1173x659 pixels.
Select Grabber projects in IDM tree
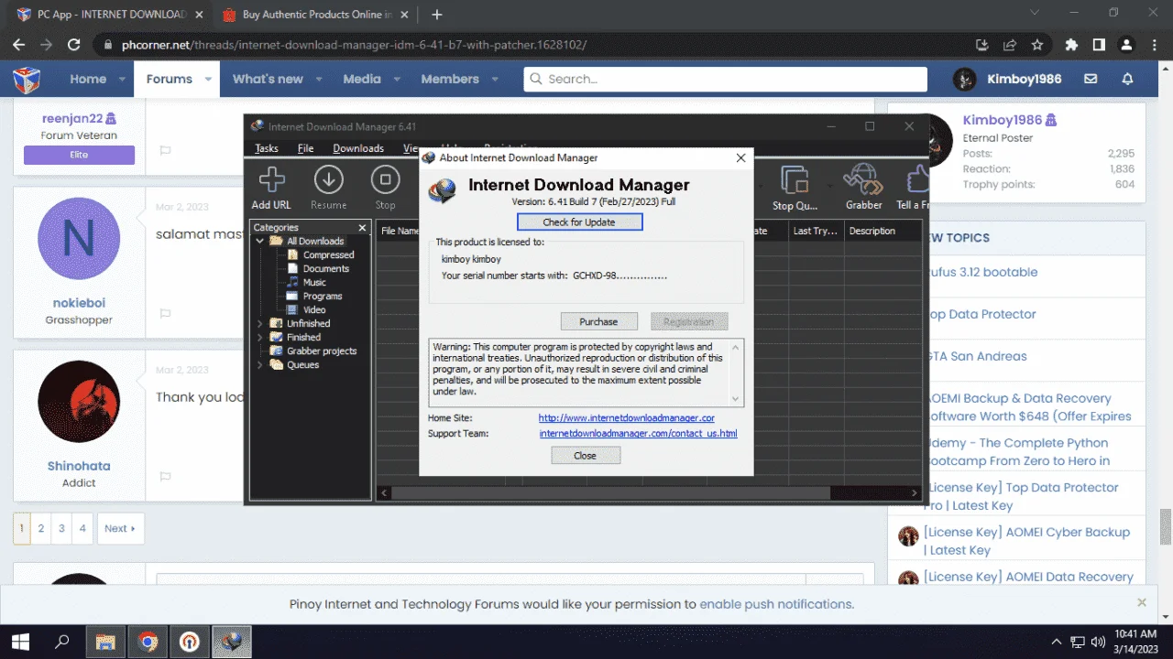321,351
